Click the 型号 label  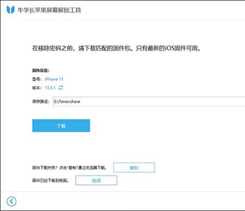pos(37,79)
